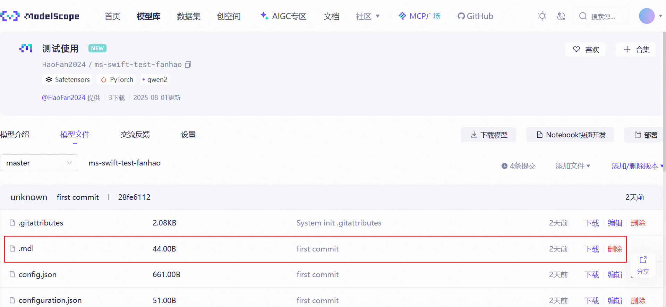Expand the 社区 community dropdown
Viewport: 666px width, 307px height.
coord(368,16)
